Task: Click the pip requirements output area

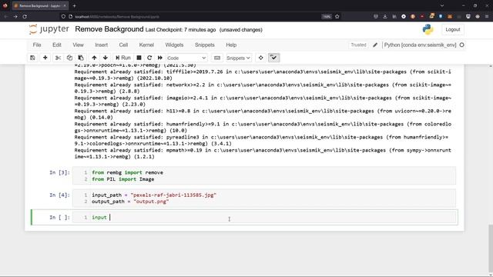Action: [263, 111]
